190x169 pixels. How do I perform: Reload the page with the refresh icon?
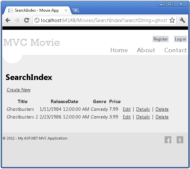coord(26,20)
